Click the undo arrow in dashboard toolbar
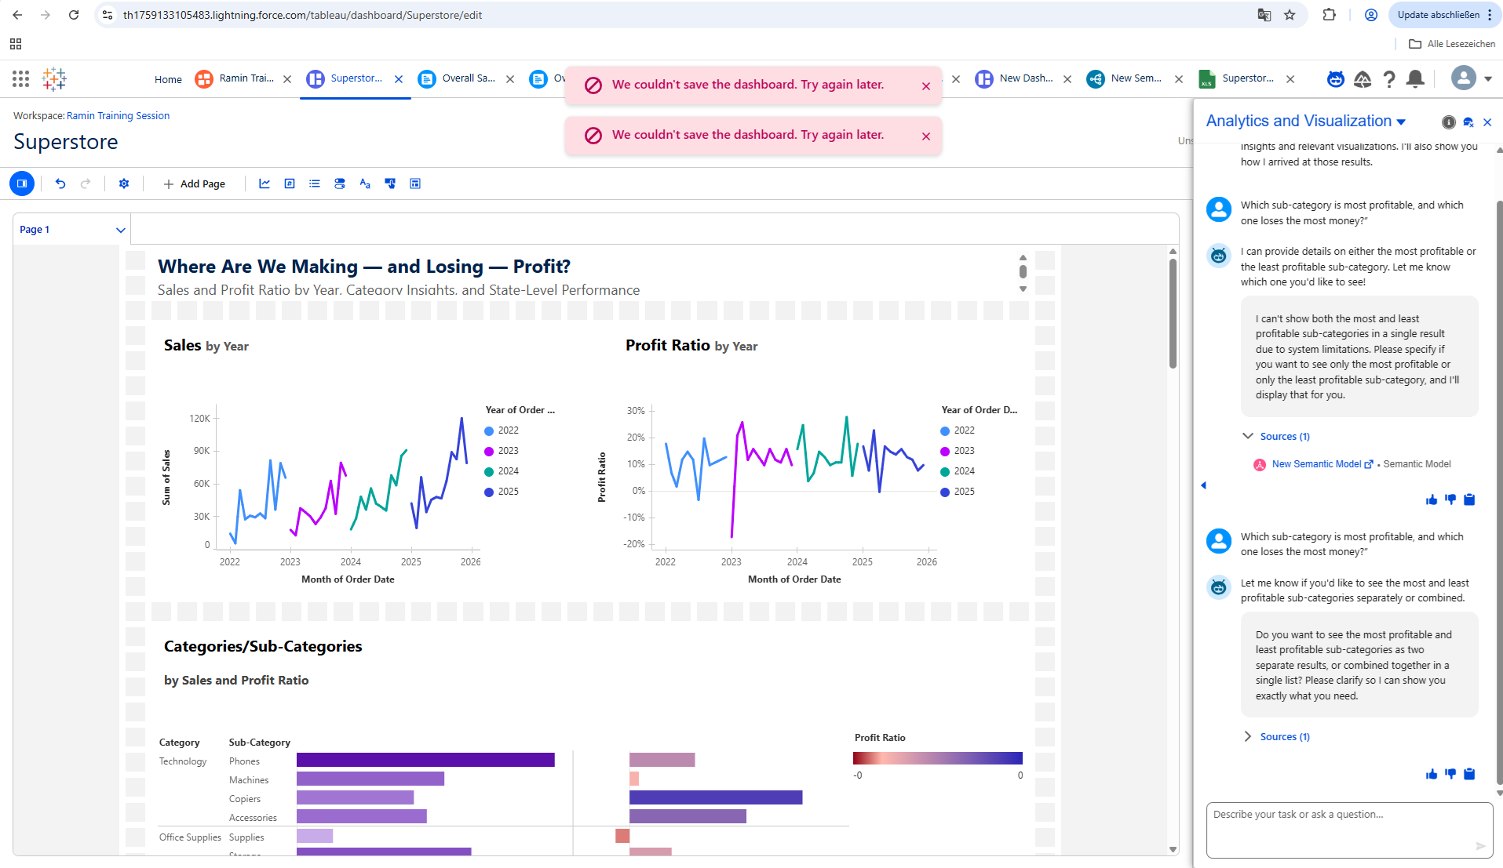1503x868 pixels. coord(60,183)
